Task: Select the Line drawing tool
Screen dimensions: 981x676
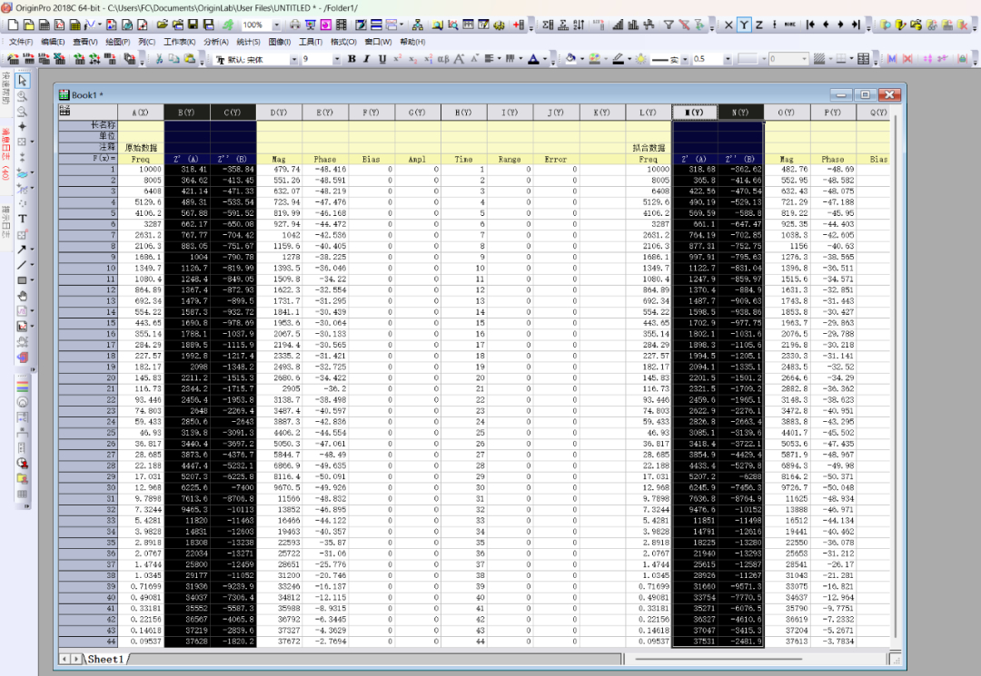Action: point(22,265)
